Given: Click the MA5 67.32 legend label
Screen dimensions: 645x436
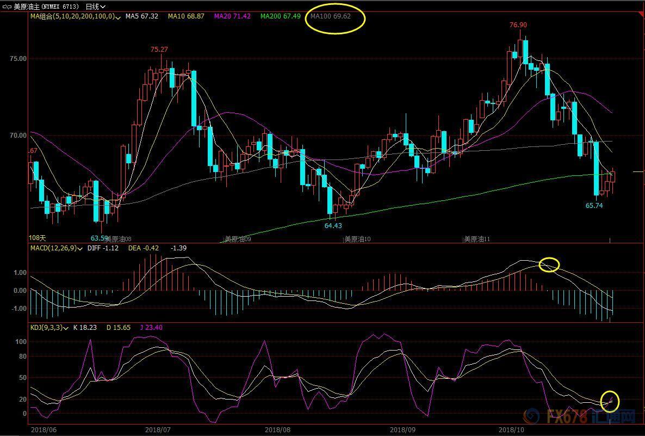Looking at the screenshot, I should pos(141,16).
